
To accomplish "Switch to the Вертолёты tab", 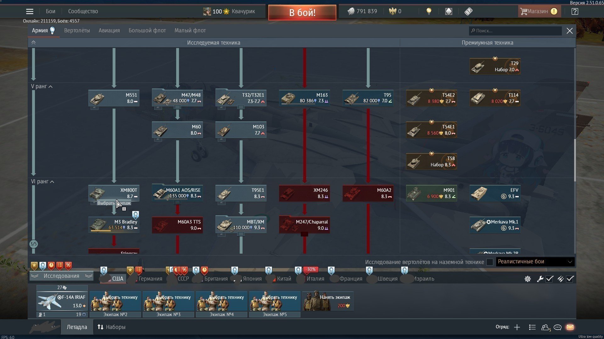I will [77, 30].
